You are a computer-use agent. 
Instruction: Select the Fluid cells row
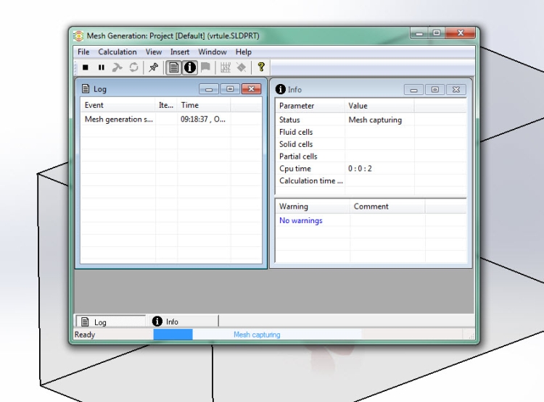point(371,132)
